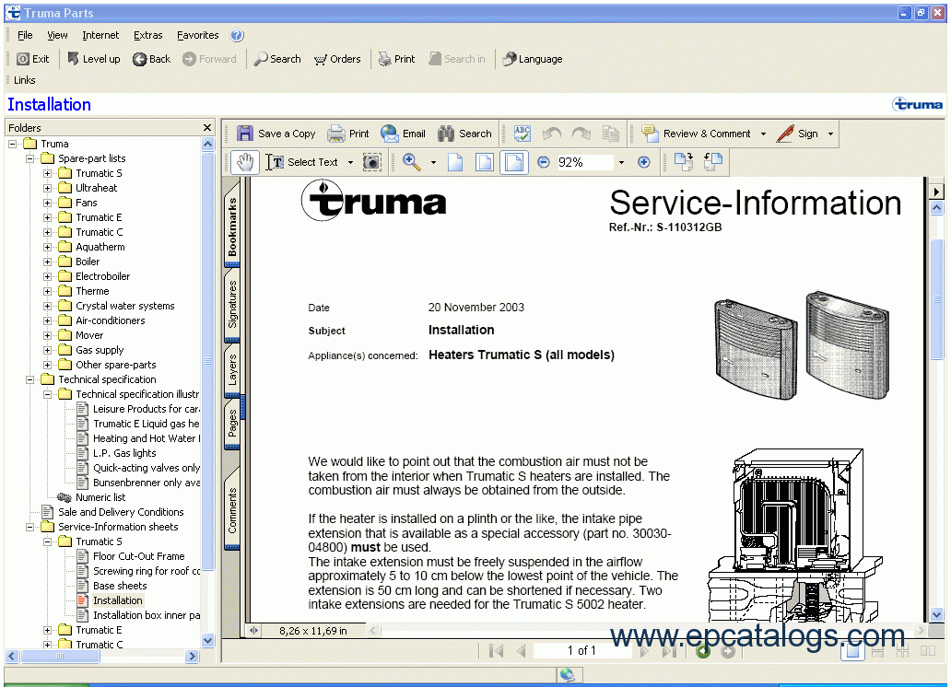The width and height of the screenshot is (951, 687).
Task: Rotate page clockwise
Action: pyautogui.click(x=684, y=162)
